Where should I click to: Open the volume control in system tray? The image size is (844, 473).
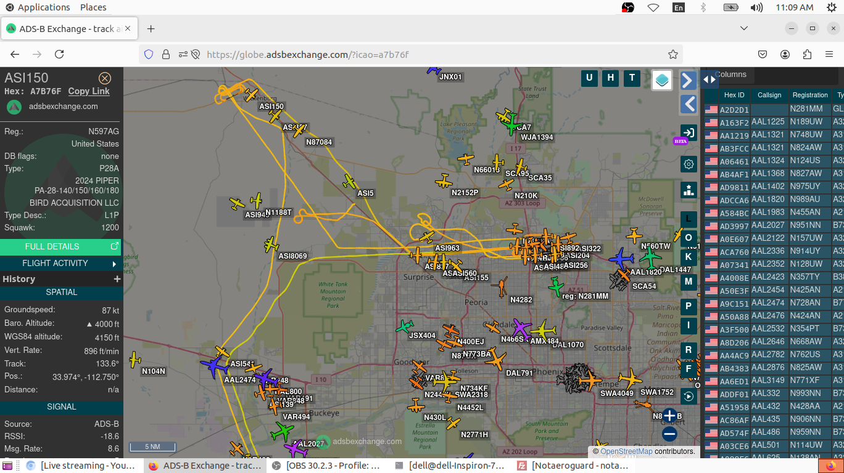click(x=756, y=7)
